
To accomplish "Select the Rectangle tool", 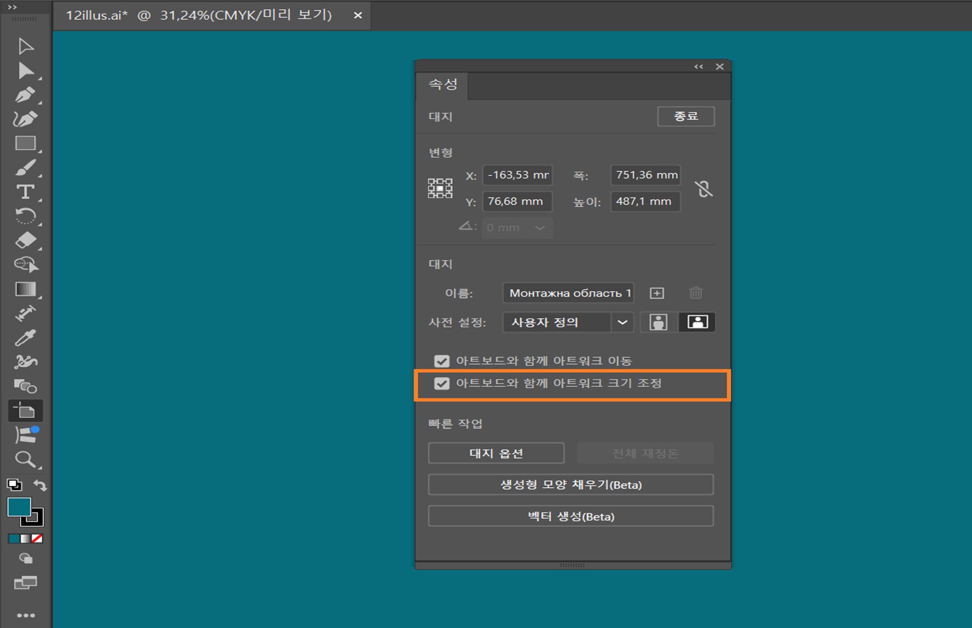I will (x=25, y=143).
